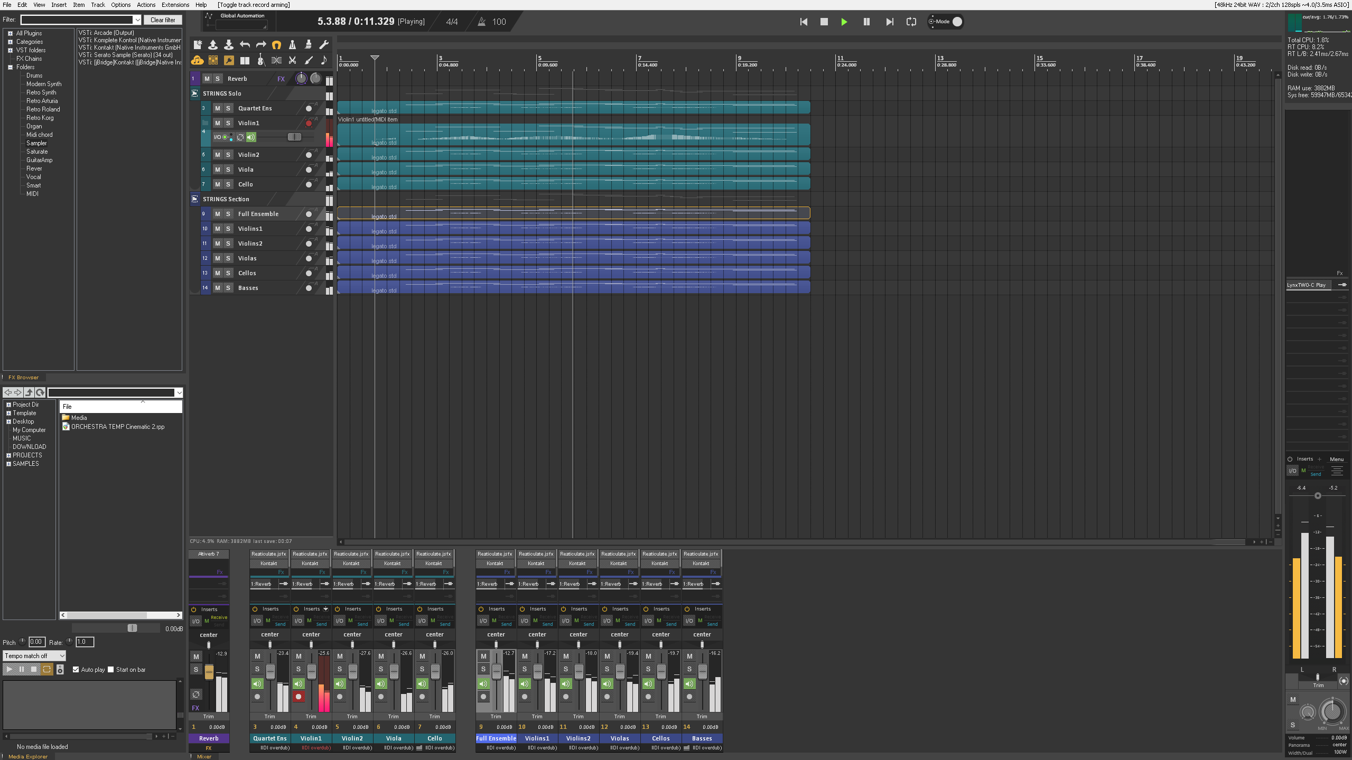Expand the PROJECTS folder in Media Explorer

point(8,455)
